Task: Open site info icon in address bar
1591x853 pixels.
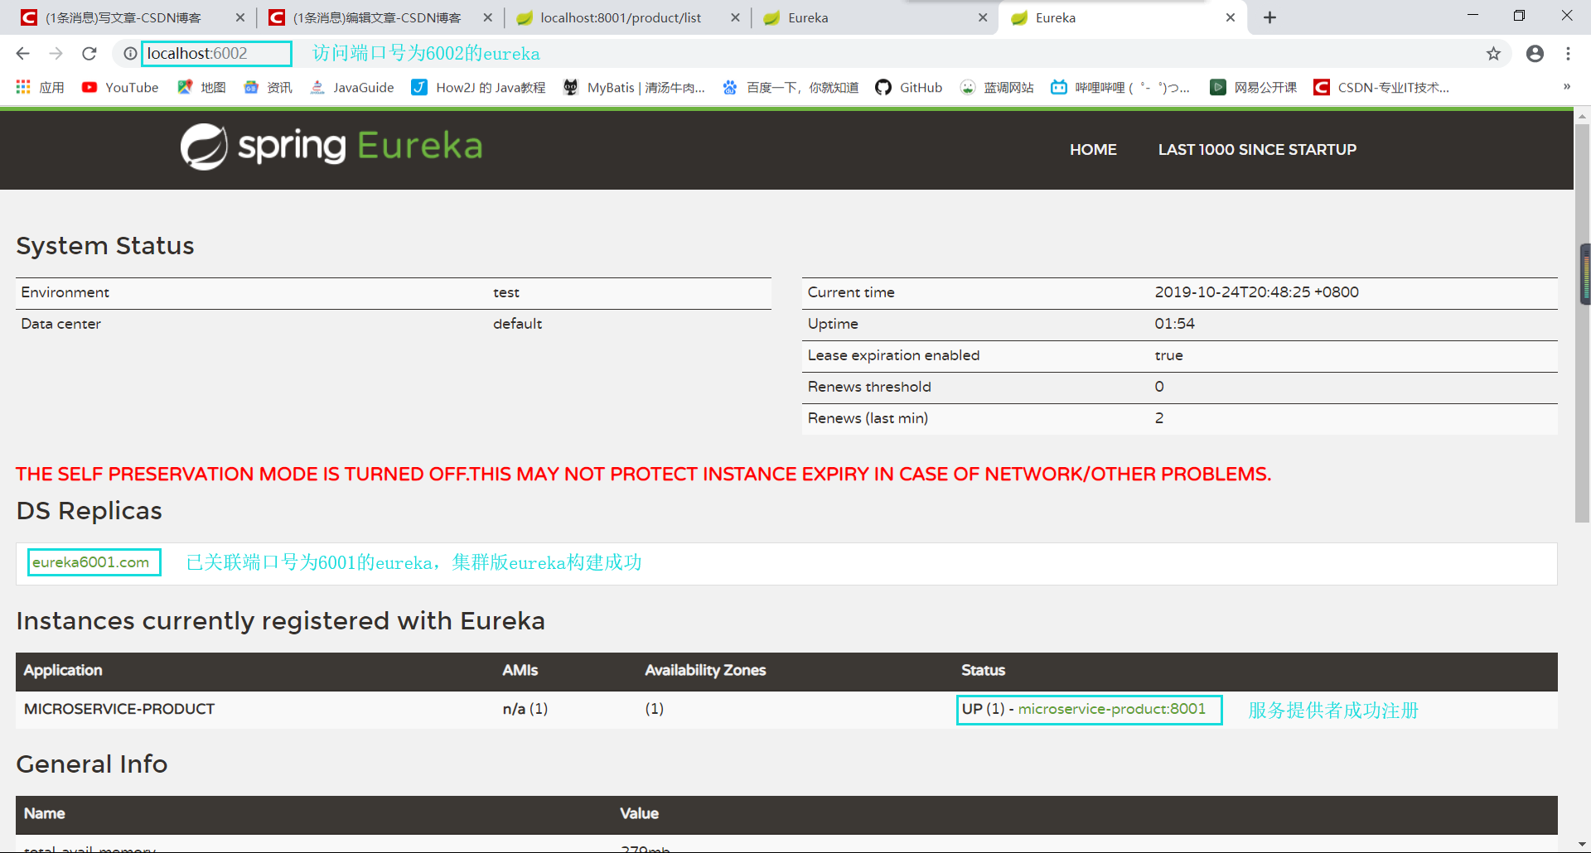Action: [x=130, y=54]
